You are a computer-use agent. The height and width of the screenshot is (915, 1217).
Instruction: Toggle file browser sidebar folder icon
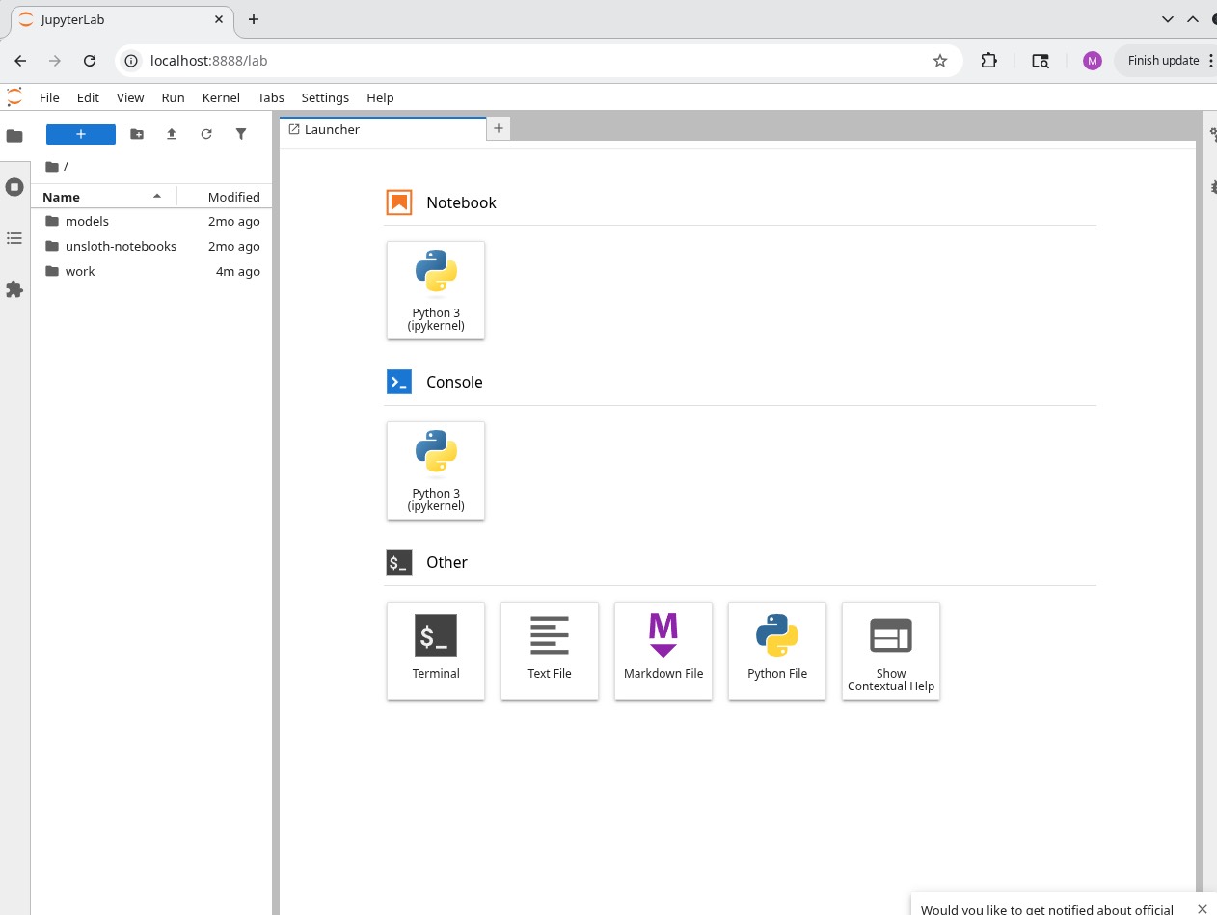(x=14, y=136)
